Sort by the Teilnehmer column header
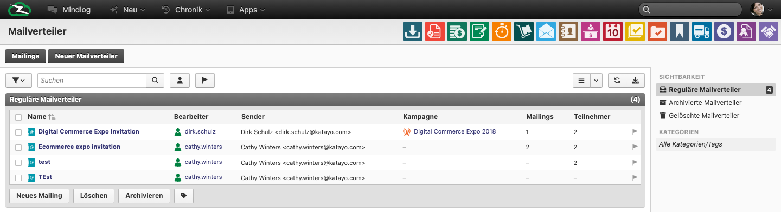Viewport: 781px width, 212px height. (592, 116)
